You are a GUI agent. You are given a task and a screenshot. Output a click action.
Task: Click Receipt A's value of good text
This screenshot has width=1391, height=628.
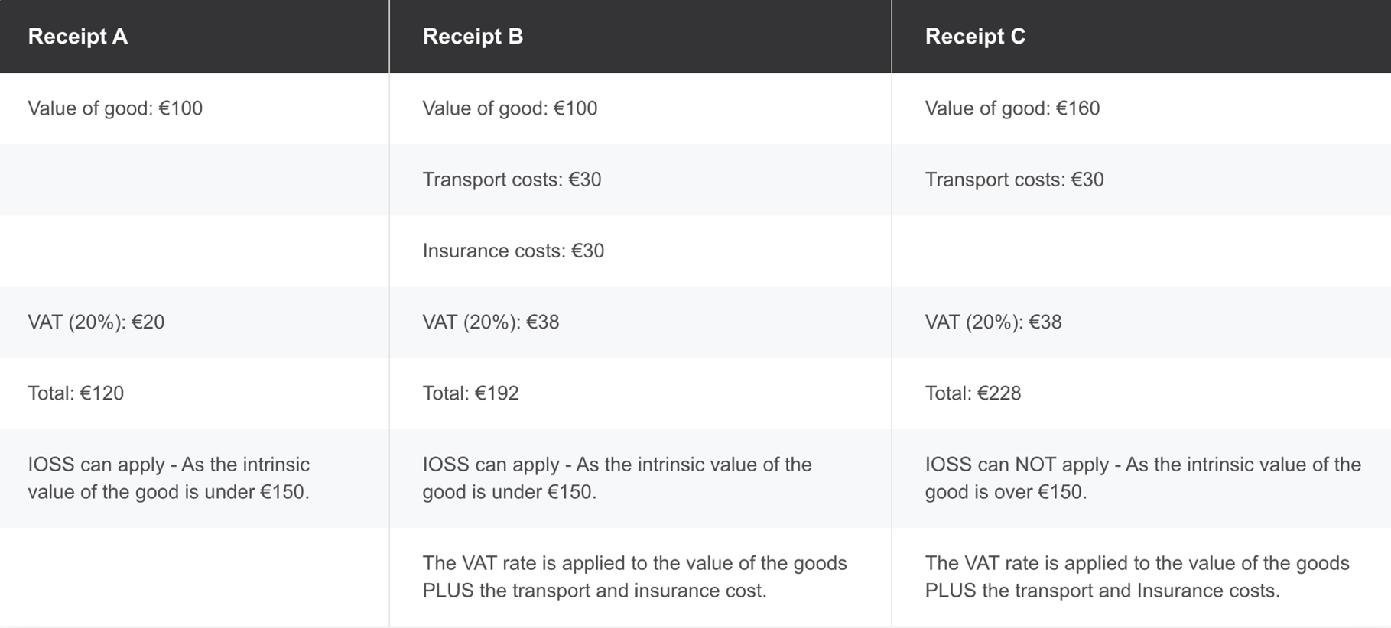point(115,108)
